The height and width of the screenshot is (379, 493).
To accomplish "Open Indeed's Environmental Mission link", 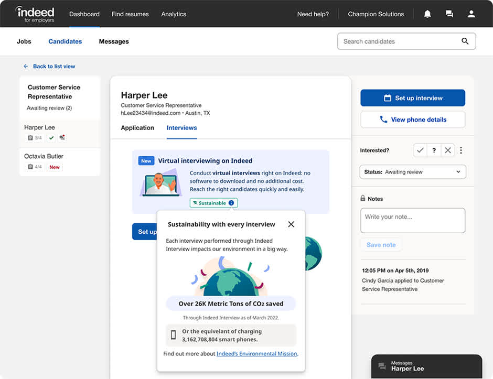I will (256, 353).
